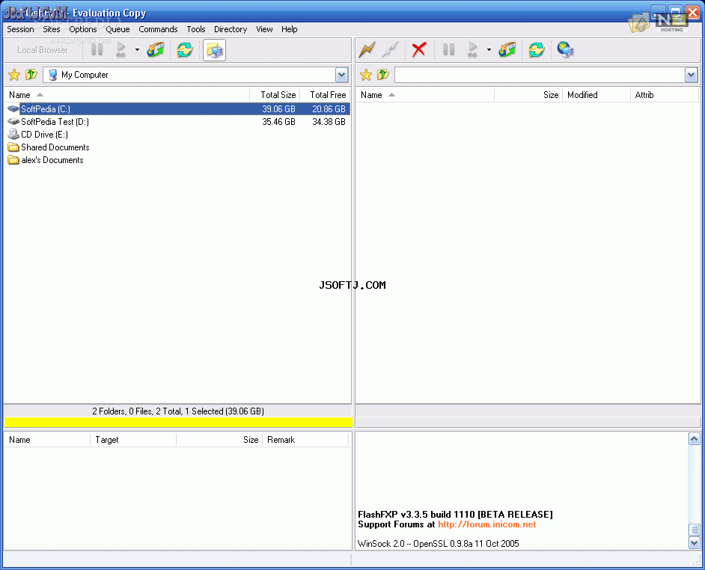Click the Disconnect plug icon
Screen dimensions: 705x570
(x=390, y=49)
